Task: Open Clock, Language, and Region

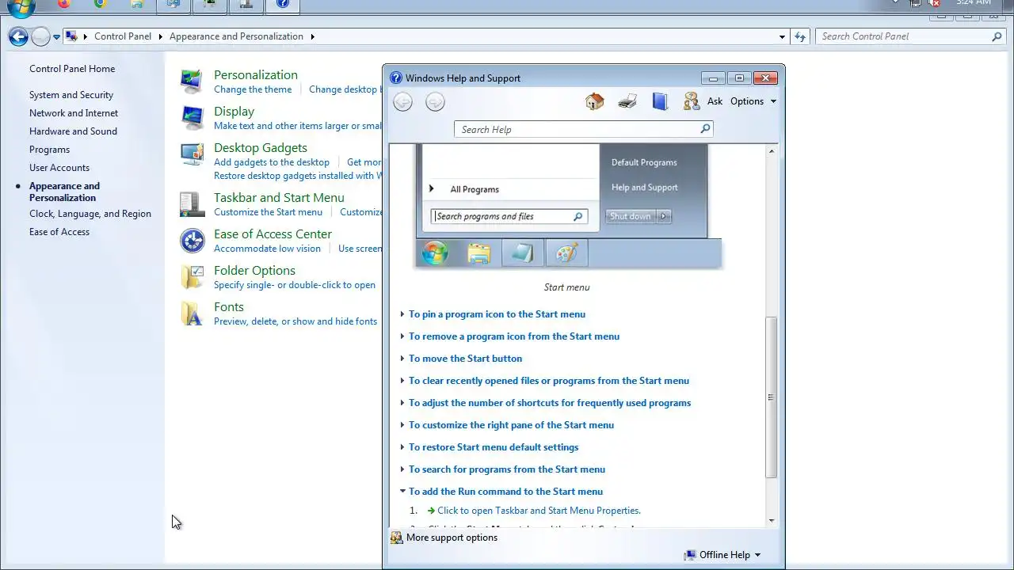Action: pyautogui.click(x=90, y=214)
